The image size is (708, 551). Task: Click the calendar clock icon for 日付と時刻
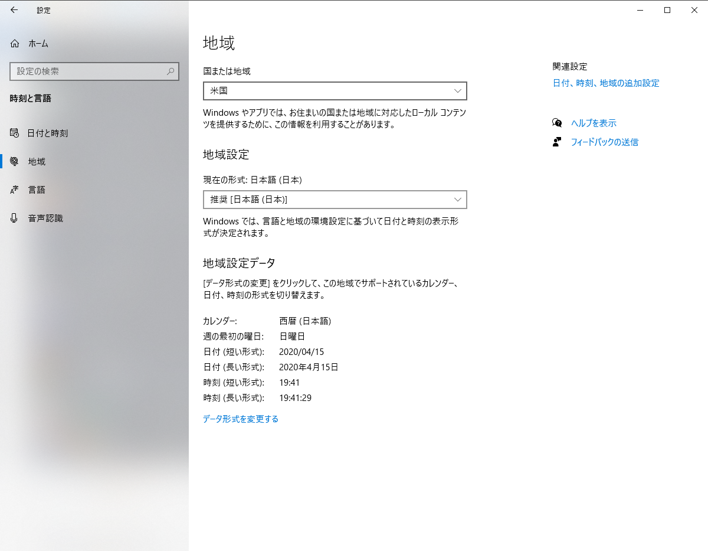tap(15, 133)
